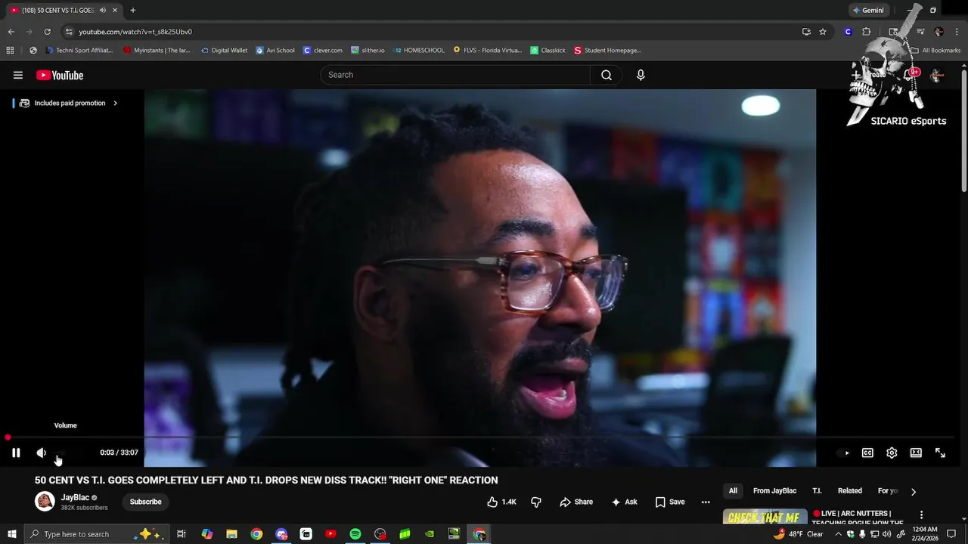Screen dimensions: 968x544
Task: Open the Ask assistant button
Action: tap(624, 502)
